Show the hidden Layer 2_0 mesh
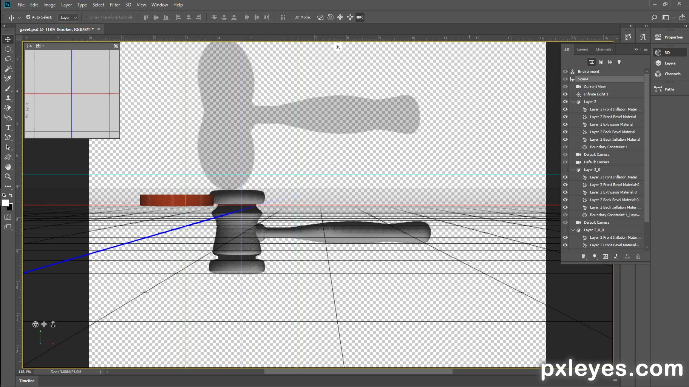Viewport: 689px width, 387px height. (x=565, y=170)
